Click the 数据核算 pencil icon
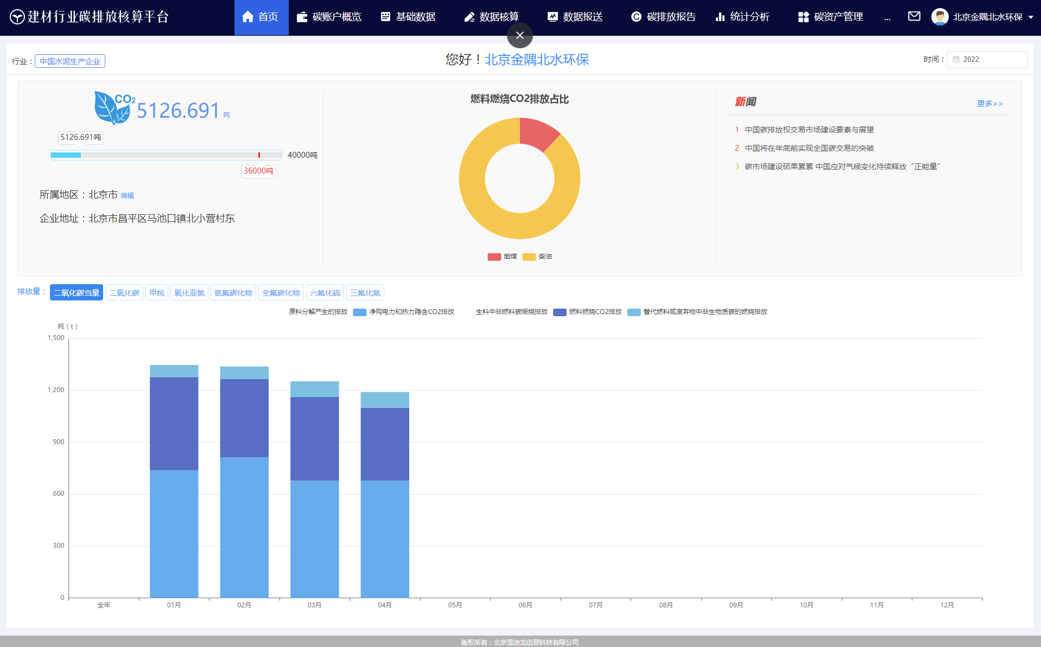The height and width of the screenshot is (647, 1041). [469, 17]
